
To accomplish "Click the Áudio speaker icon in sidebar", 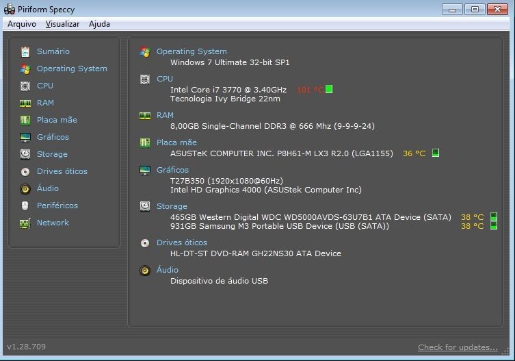I will coord(25,189).
